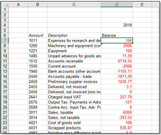Image resolution: width=161 pixels, height=135 pixels.
Task: Select column E header
Action: [142, 5]
